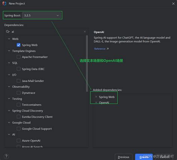Collapse the AI category chevron
The height and width of the screenshot is (160, 177).
pos(9,135)
